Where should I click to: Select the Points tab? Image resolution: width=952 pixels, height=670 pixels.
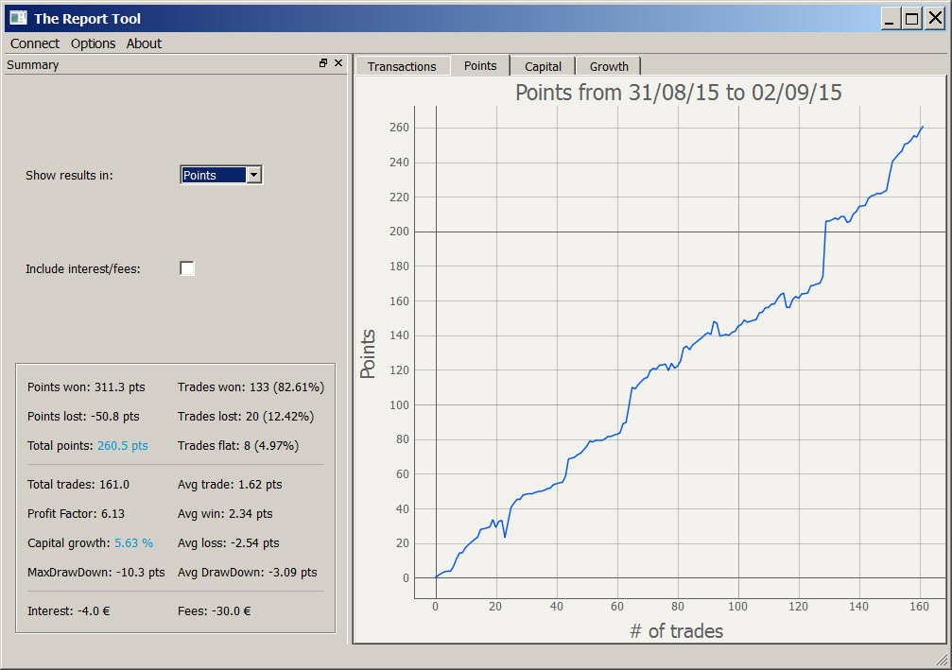pos(480,65)
